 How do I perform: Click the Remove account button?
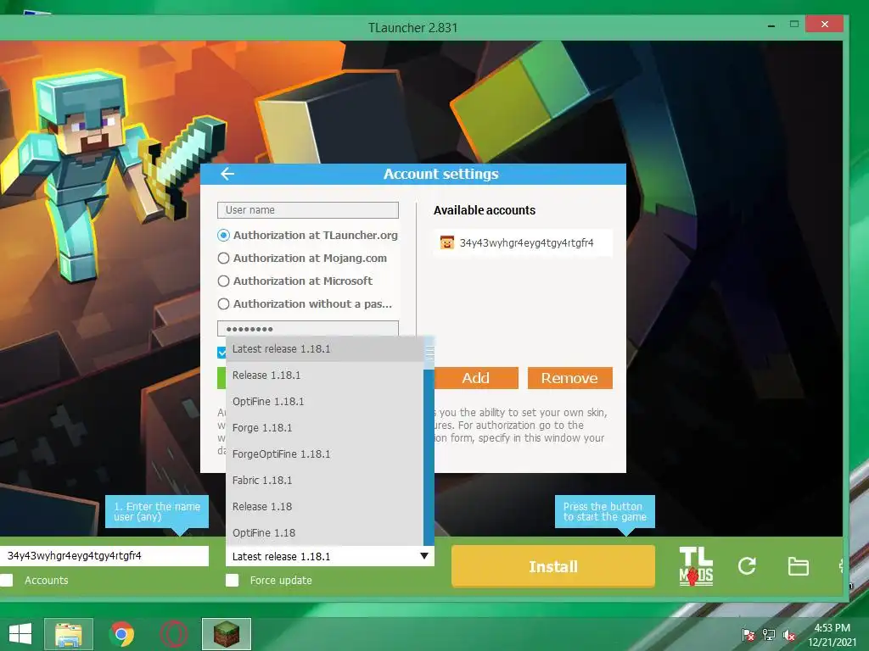[x=569, y=378]
